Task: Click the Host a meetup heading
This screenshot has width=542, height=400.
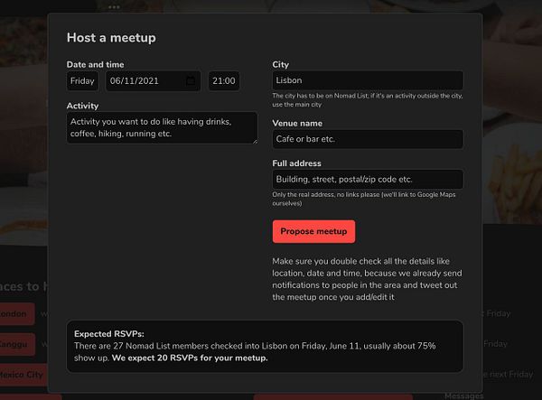Action: tap(111, 38)
